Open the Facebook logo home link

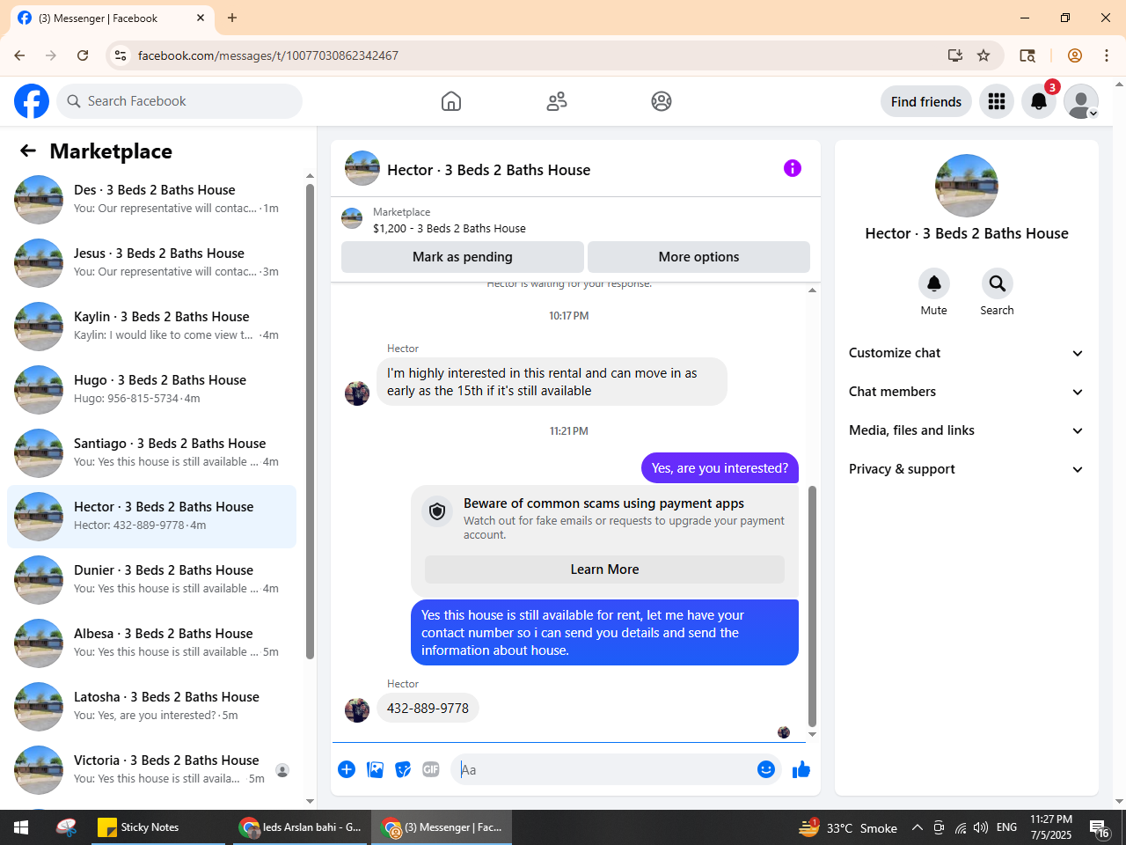click(x=32, y=101)
